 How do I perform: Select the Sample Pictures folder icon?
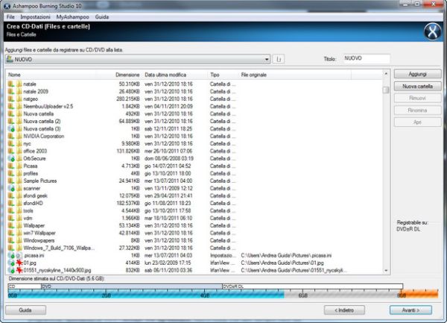[x=19, y=181]
